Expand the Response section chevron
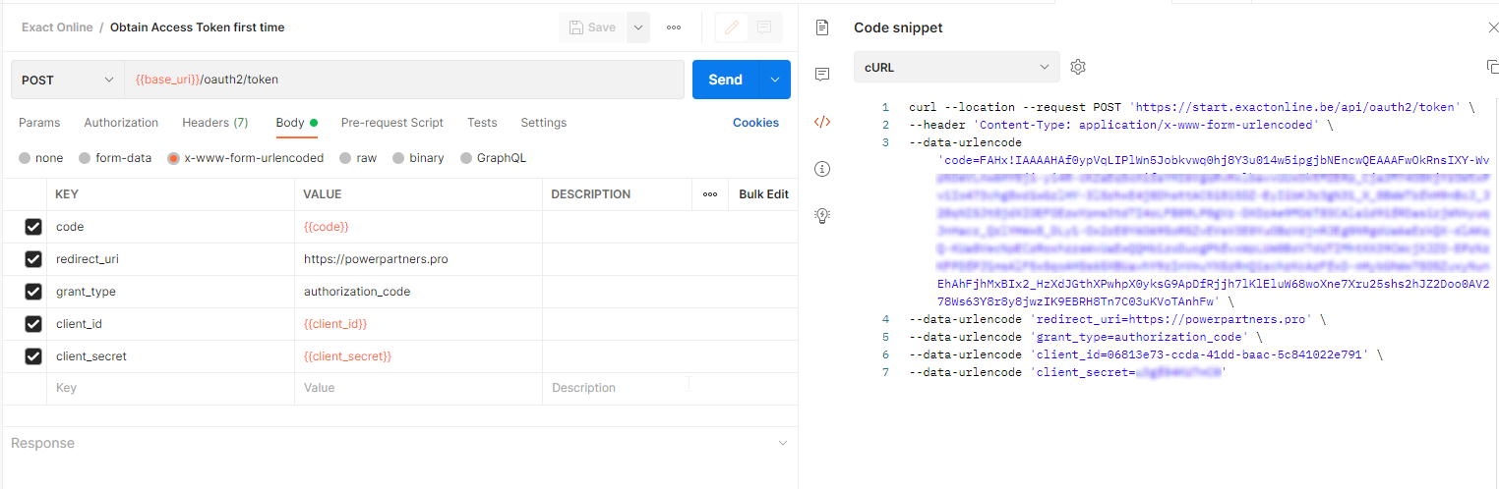Viewport: 1499px width, 489px height. (783, 443)
